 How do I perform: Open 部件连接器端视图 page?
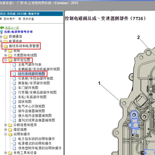click(31, 111)
